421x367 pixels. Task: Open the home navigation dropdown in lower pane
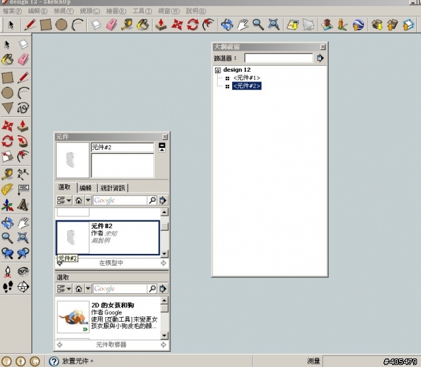click(88, 289)
